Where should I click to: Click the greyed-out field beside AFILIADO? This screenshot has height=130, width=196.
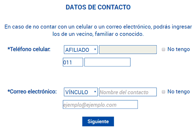(128, 50)
